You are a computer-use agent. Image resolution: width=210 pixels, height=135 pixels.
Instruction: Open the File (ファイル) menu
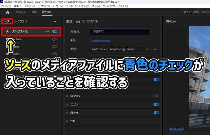[x=6, y=6]
